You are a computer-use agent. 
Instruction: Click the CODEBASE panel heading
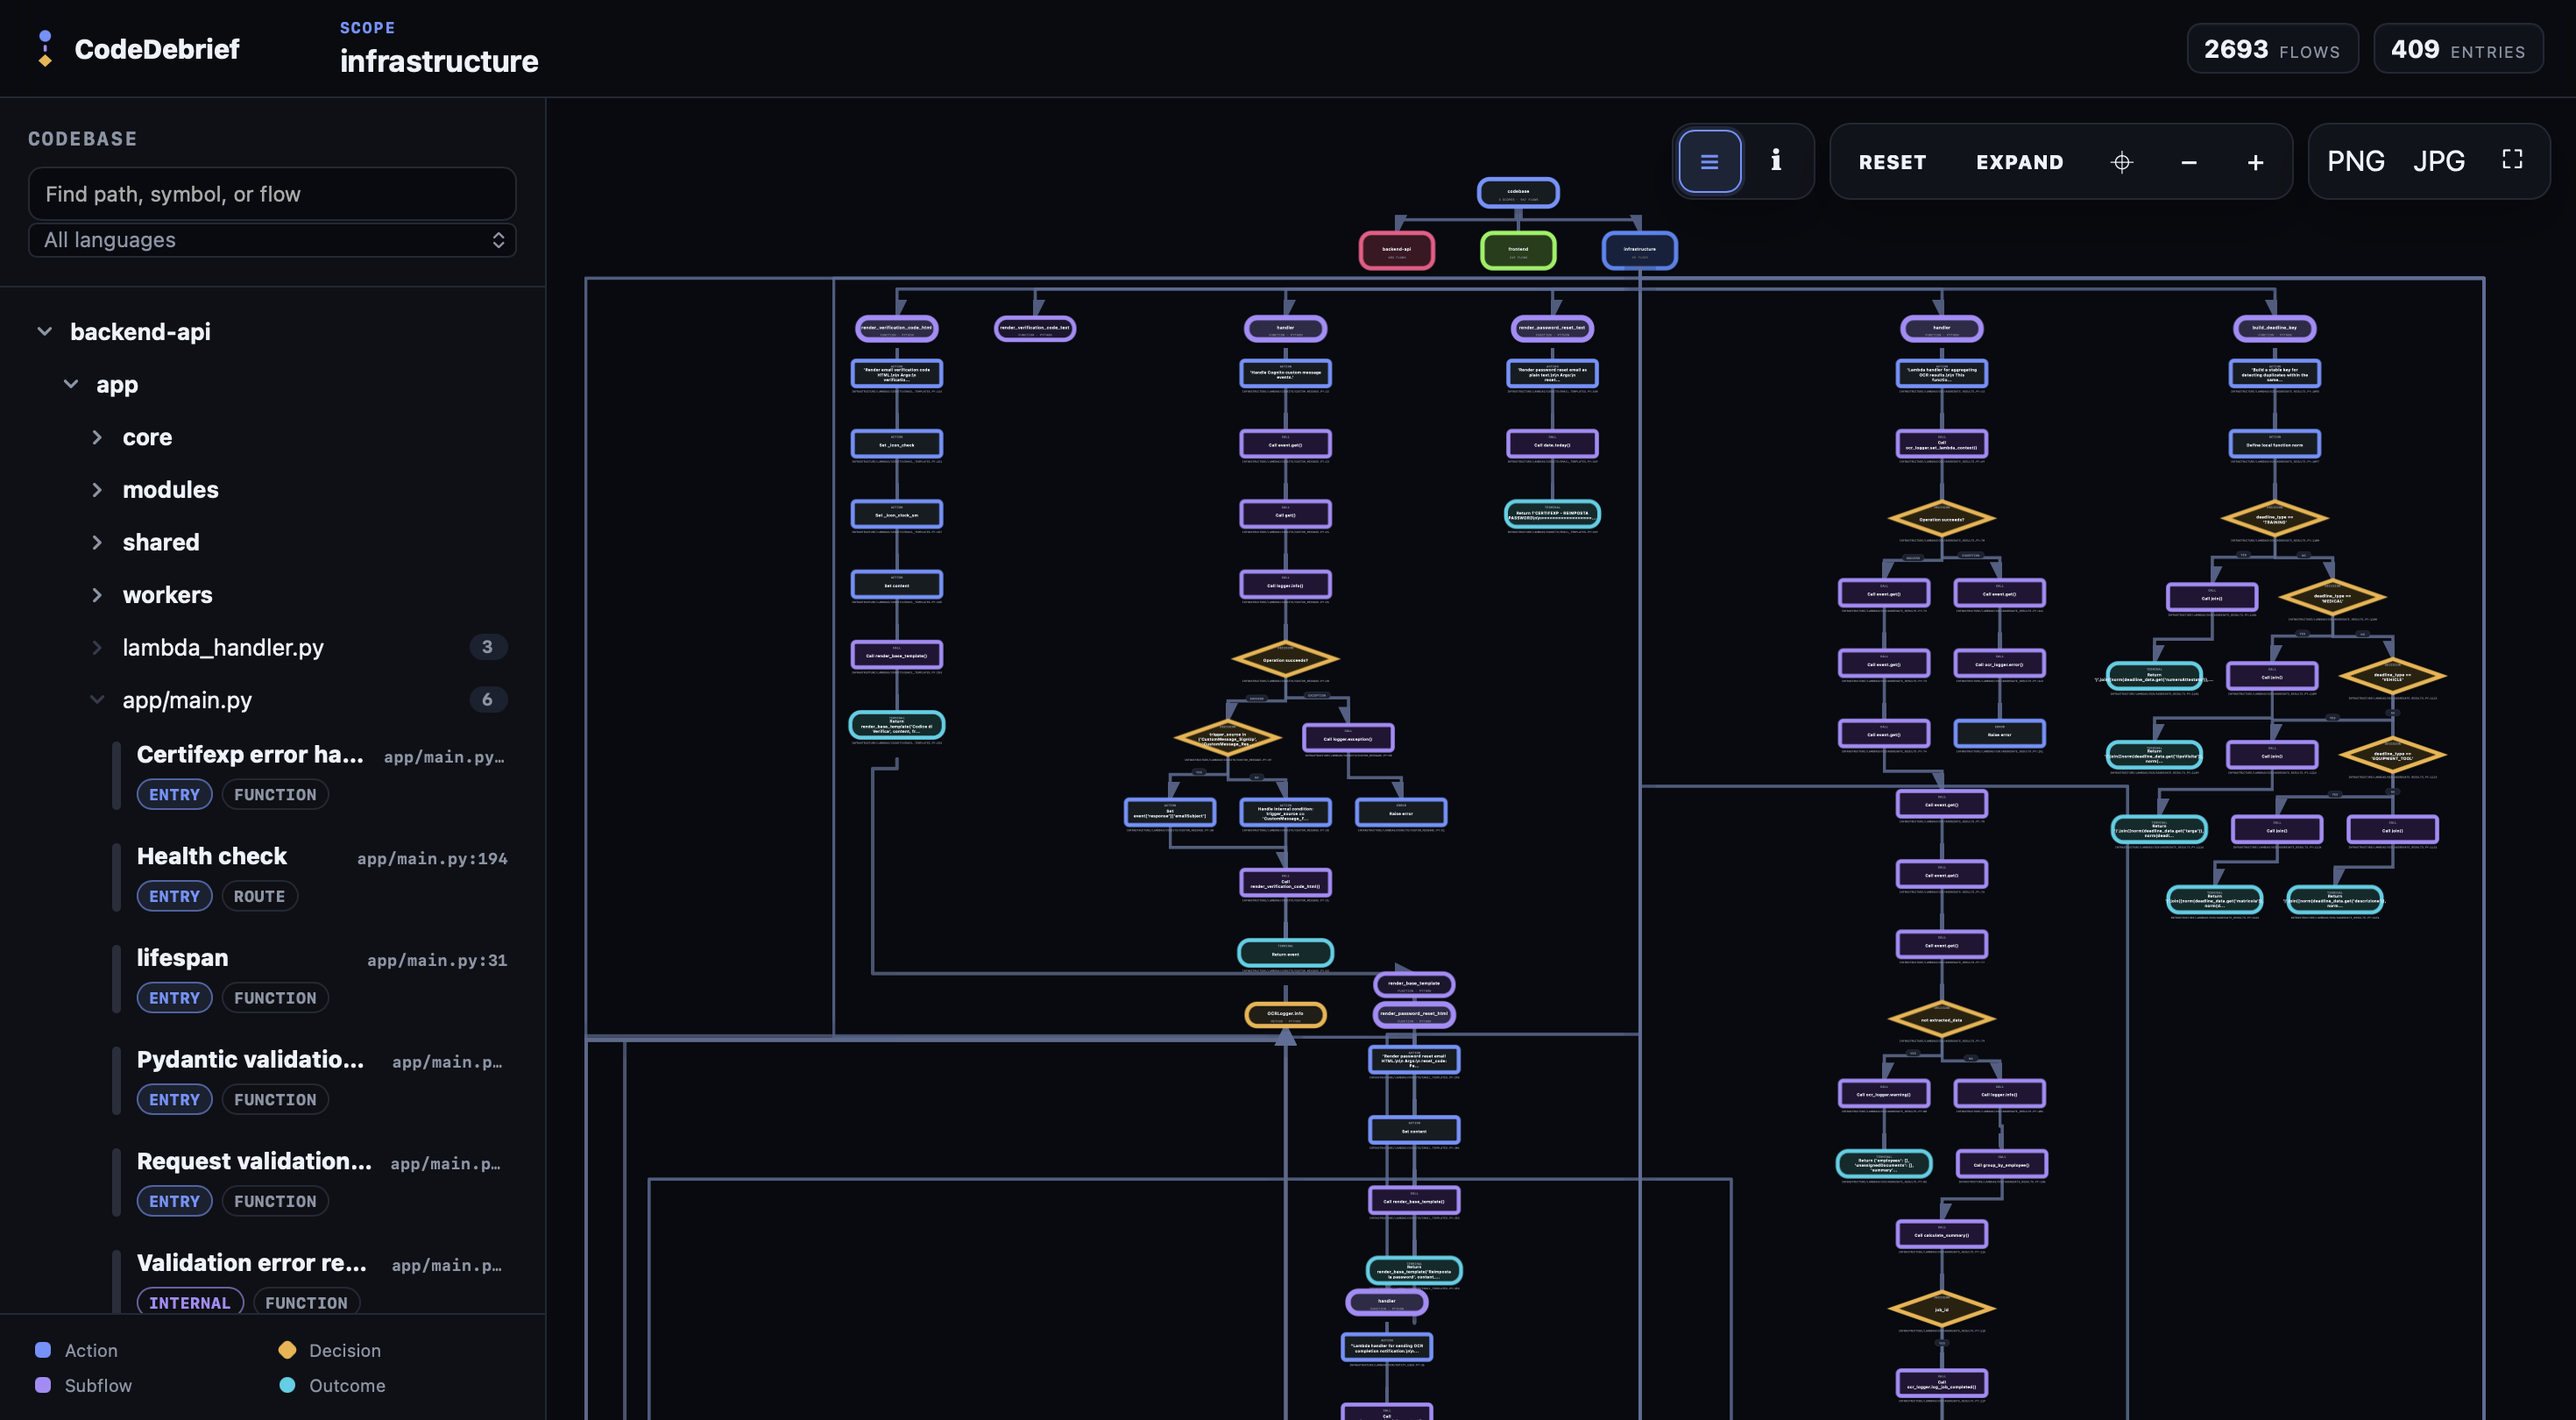click(x=82, y=139)
